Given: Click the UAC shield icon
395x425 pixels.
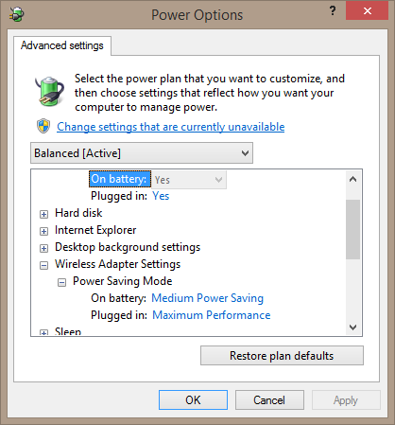Looking at the screenshot, I should pos(43,126).
